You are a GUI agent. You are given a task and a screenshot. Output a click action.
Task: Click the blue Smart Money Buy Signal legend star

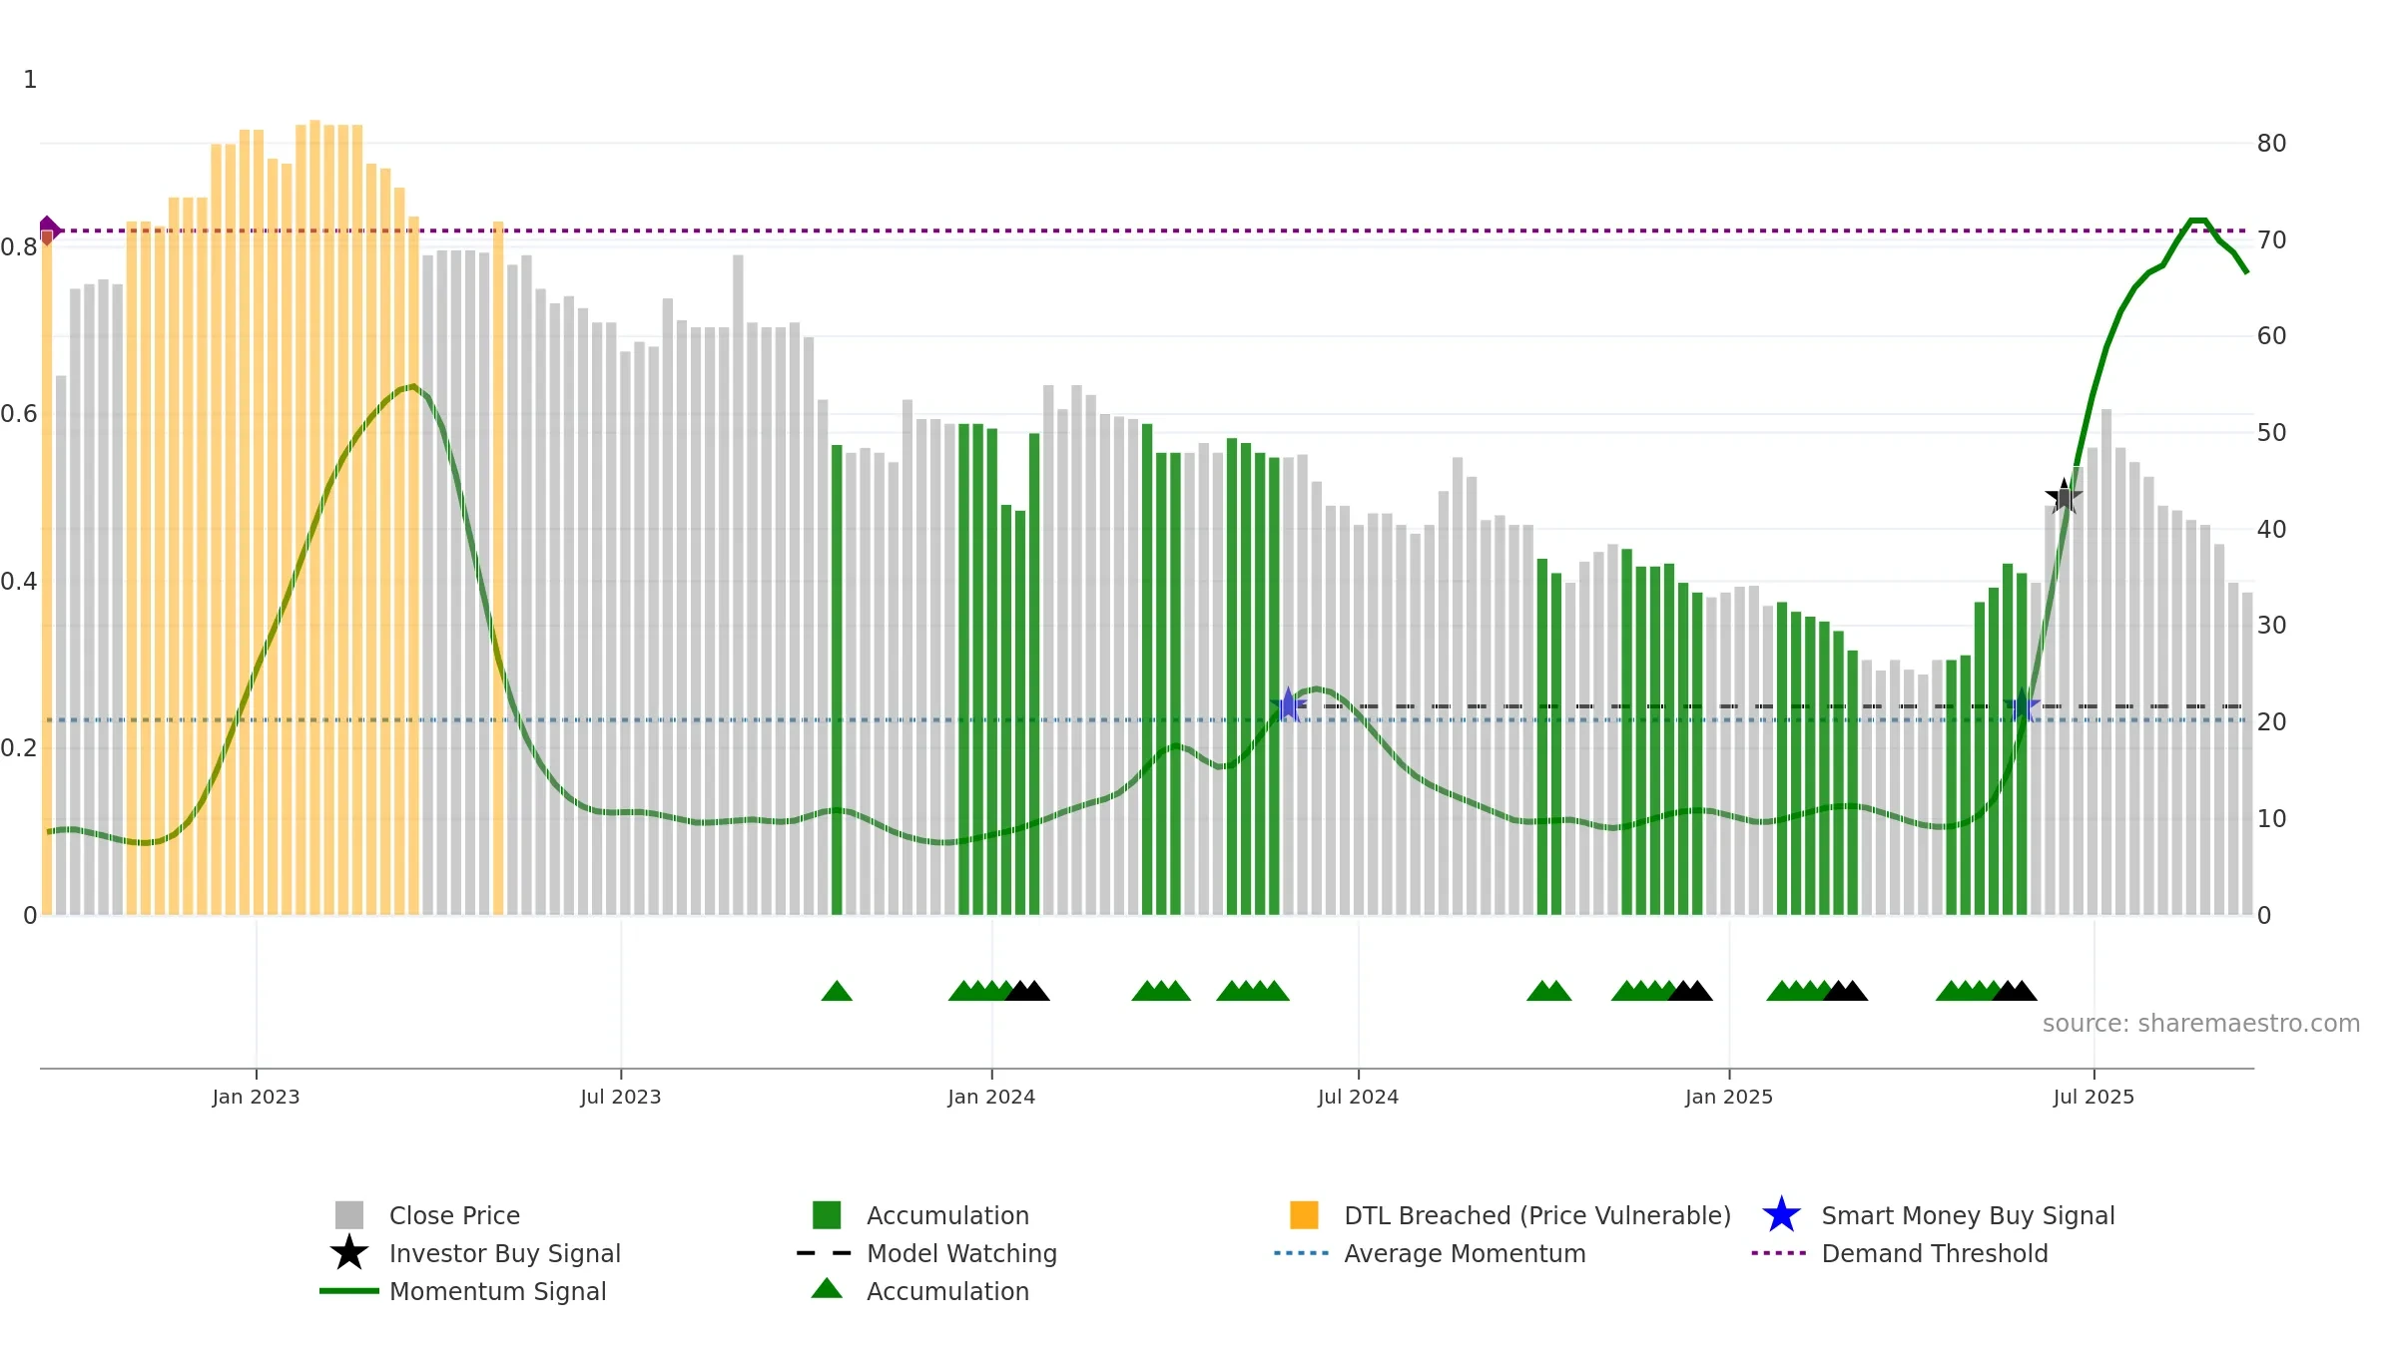click(x=1781, y=1215)
